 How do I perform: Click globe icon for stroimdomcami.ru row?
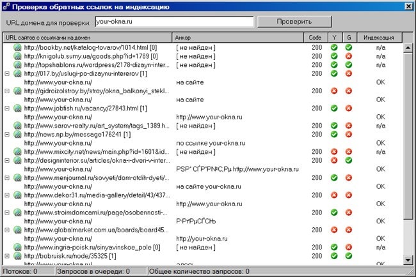pos(17,213)
